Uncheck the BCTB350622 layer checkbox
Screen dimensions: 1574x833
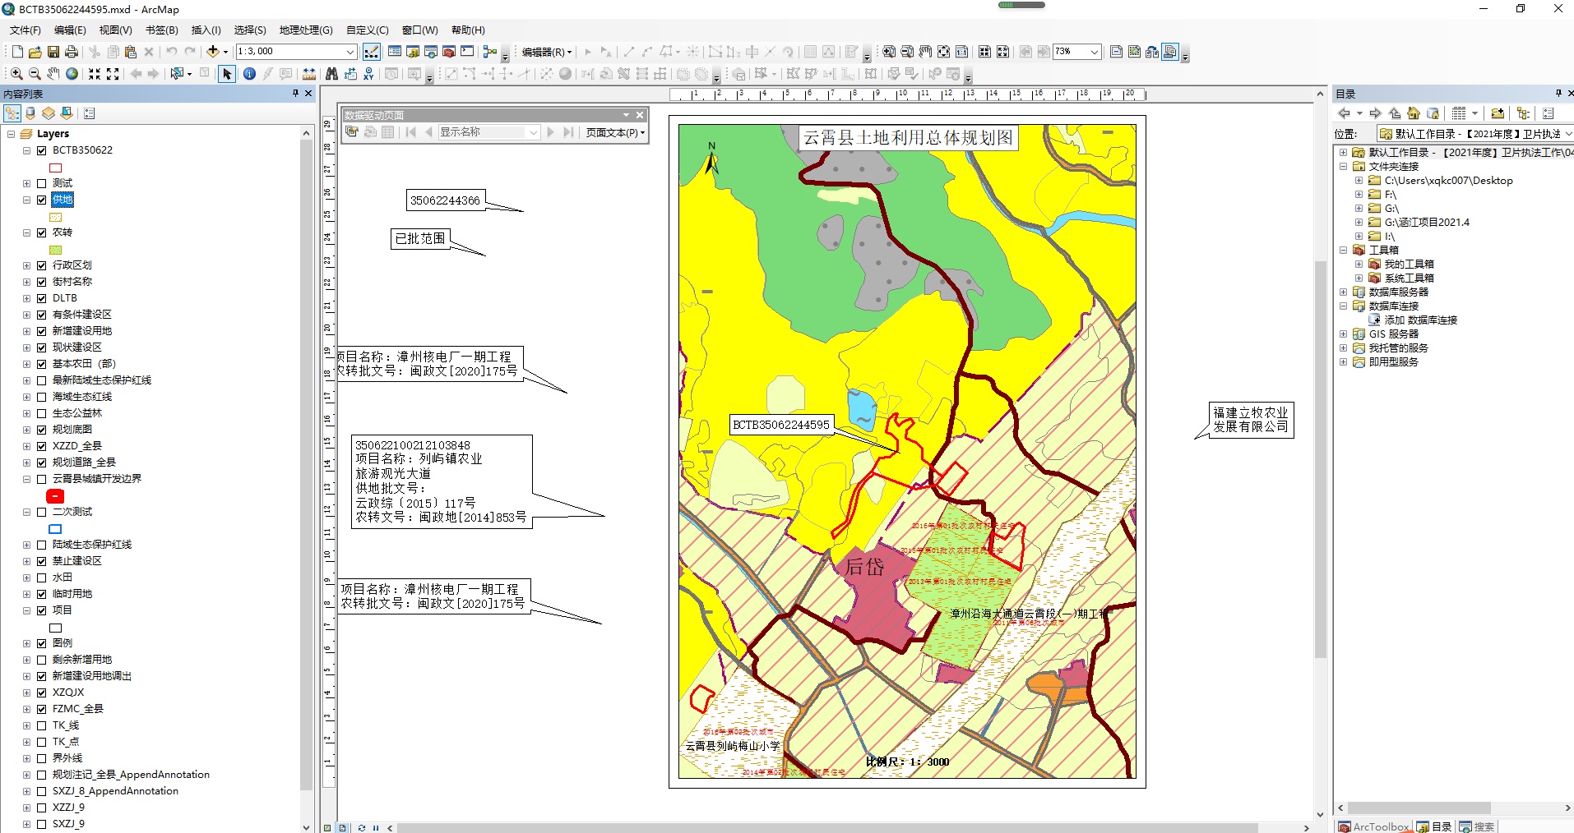[41, 150]
